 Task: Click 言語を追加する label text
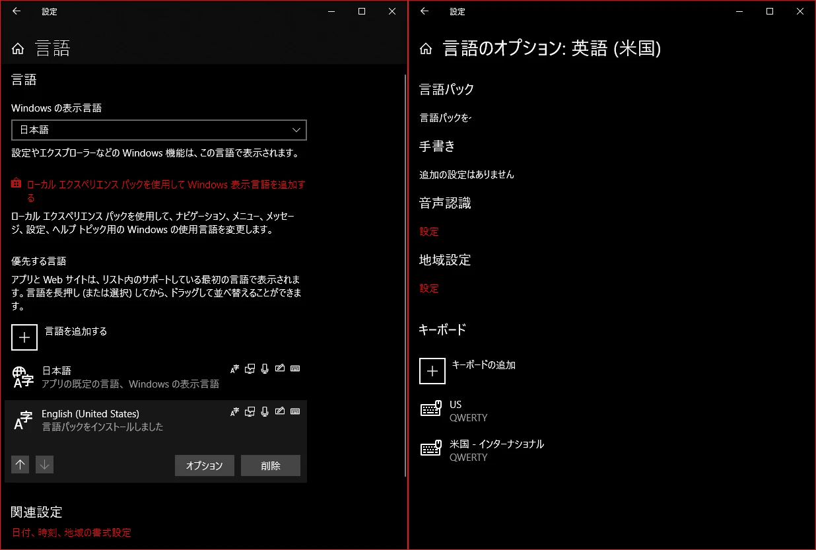76,331
